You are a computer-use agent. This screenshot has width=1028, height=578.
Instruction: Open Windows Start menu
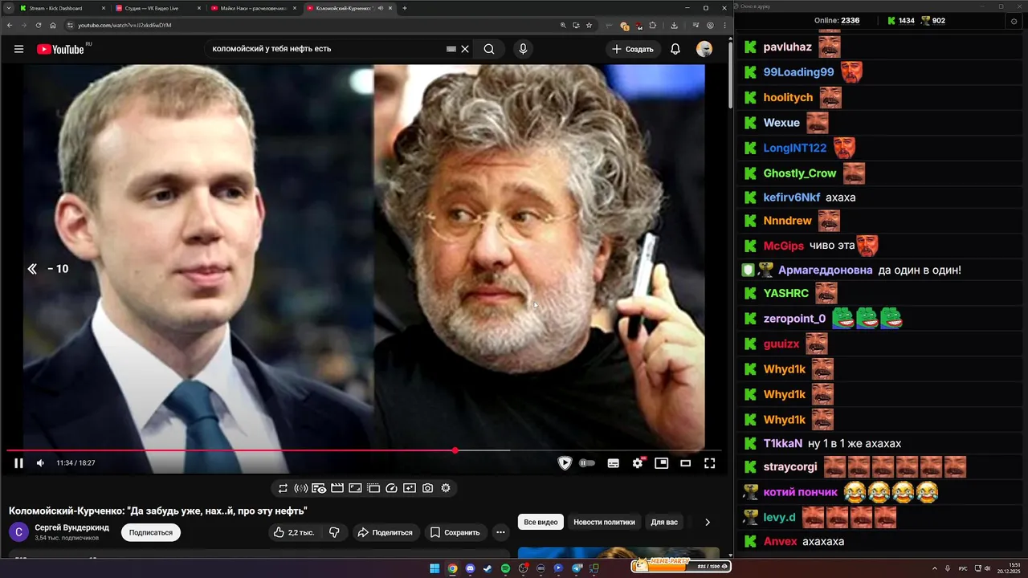(434, 568)
